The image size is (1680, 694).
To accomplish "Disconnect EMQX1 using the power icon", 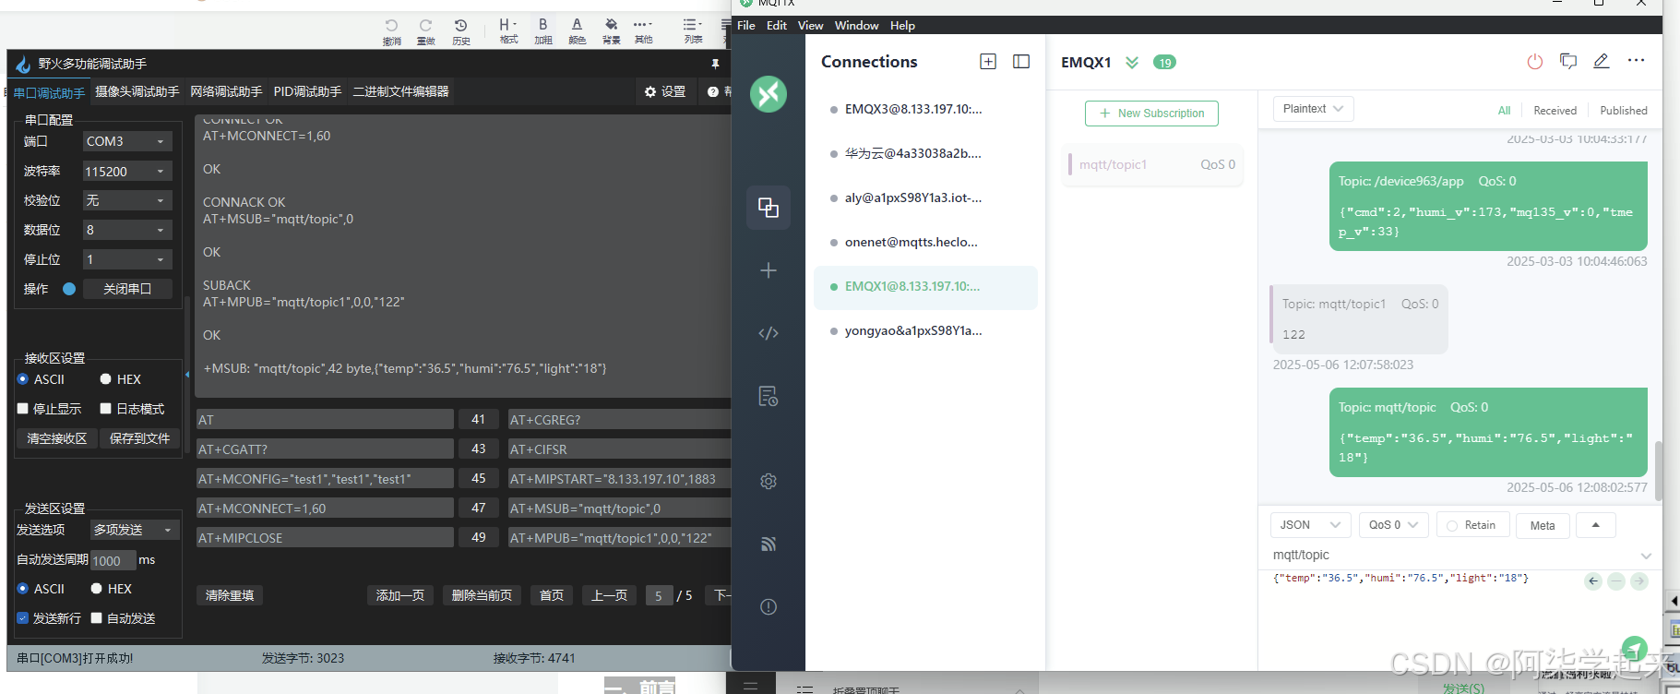I will pos(1535,61).
